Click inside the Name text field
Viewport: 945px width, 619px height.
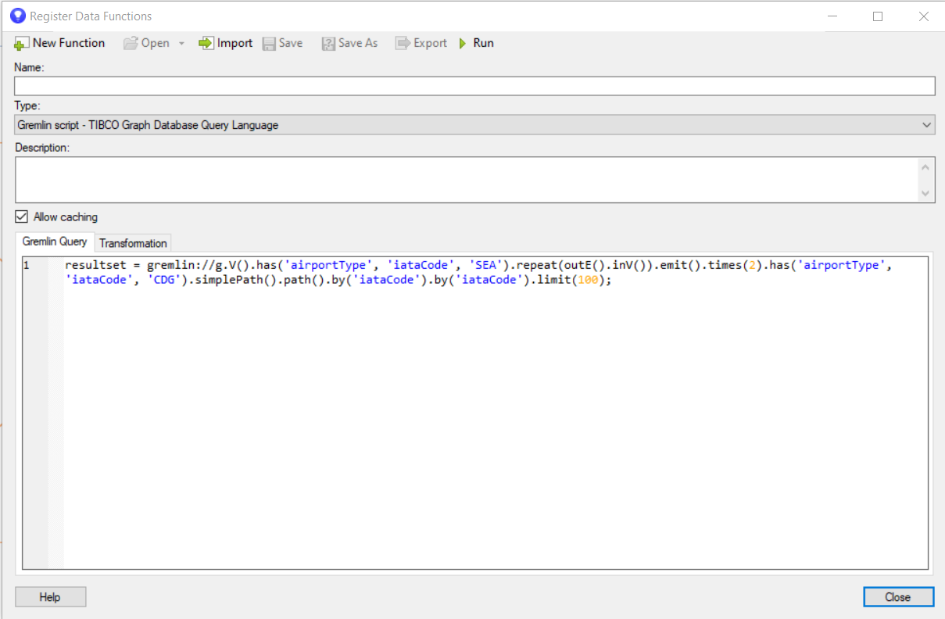click(x=474, y=86)
